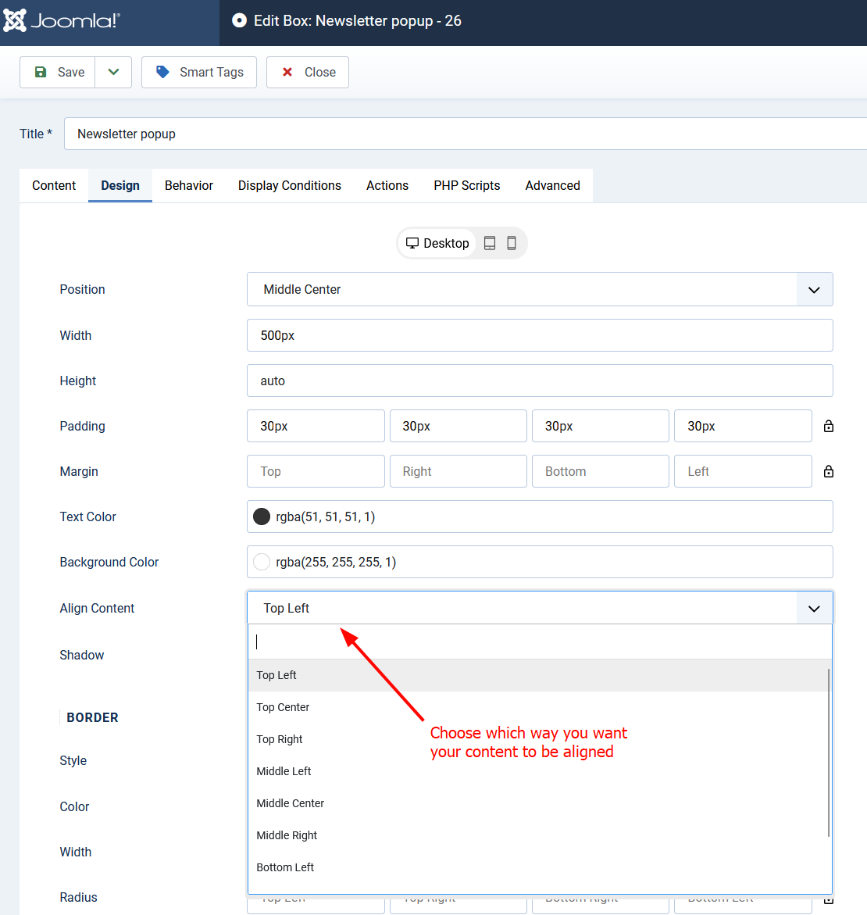The image size is (867, 915).
Task: Click the Margin Top field
Action: click(316, 471)
